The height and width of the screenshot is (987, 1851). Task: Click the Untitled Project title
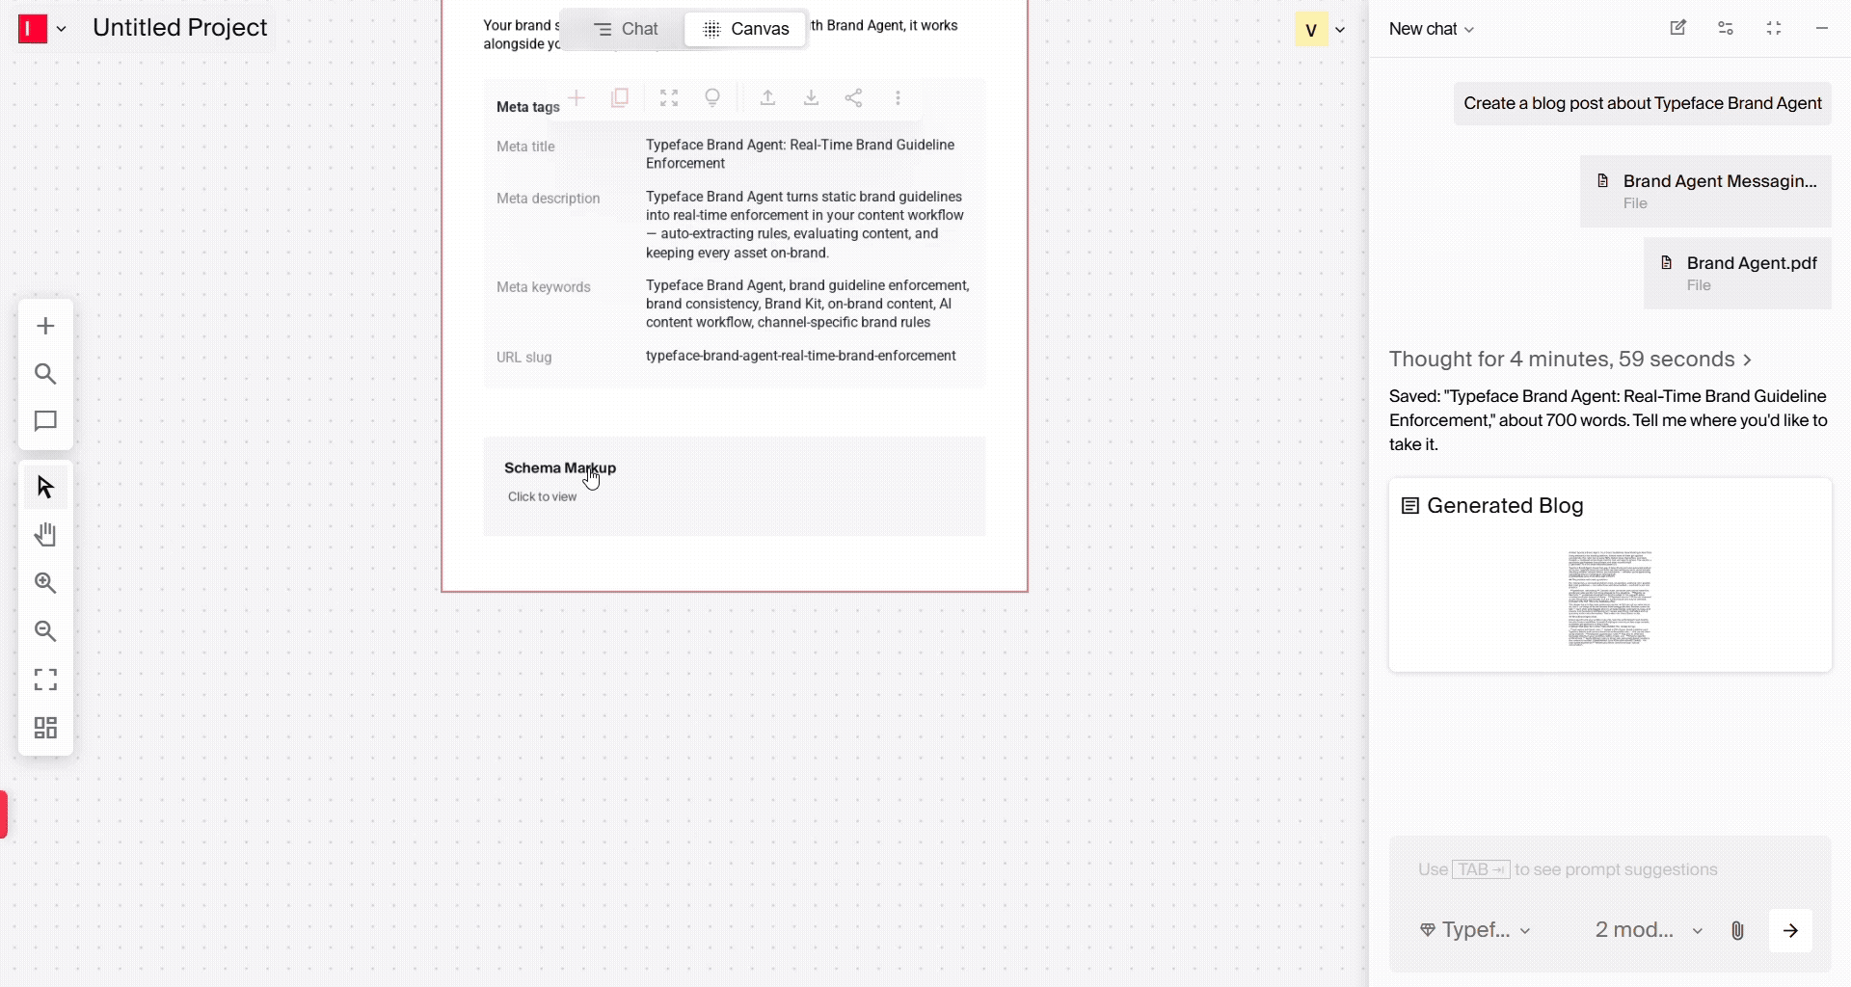[x=180, y=28]
